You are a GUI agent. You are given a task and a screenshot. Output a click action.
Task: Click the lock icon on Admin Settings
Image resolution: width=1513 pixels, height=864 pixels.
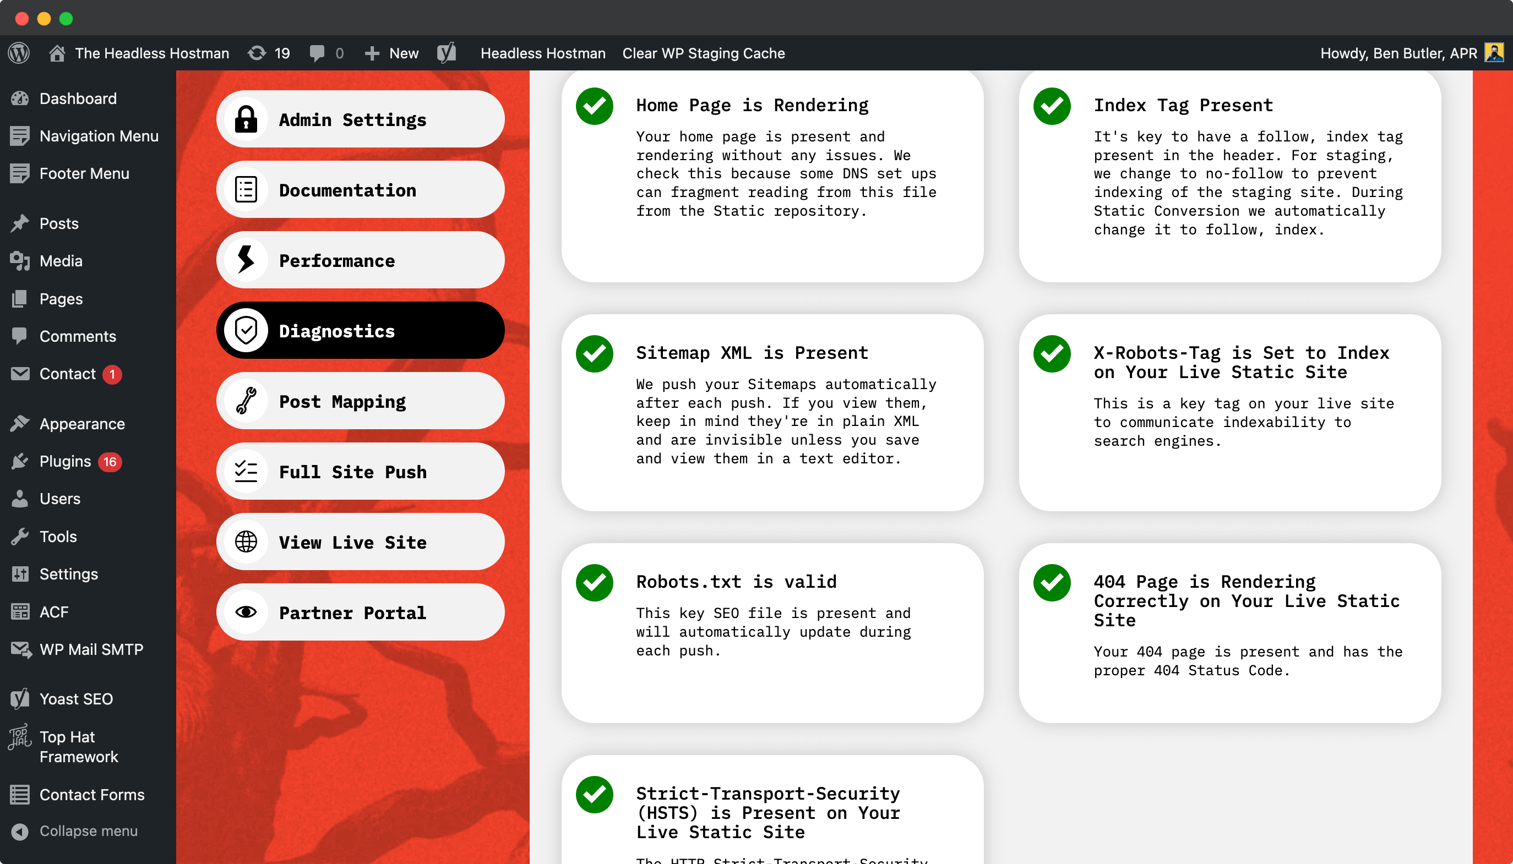tap(246, 119)
